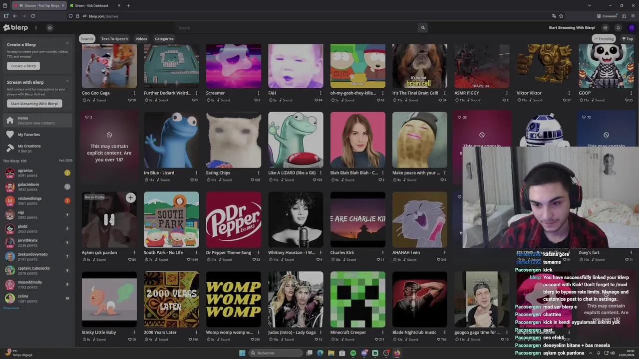This screenshot has height=359, width=639.
Task: Close the Create a Blerp card
Action: pos(67,43)
